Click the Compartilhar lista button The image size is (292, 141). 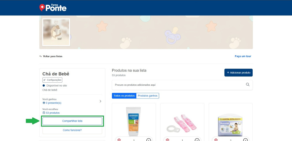72,121
